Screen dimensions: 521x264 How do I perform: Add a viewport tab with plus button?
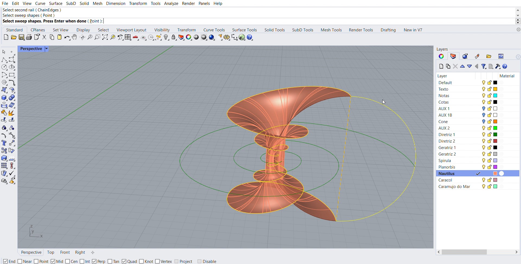point(93,252)
